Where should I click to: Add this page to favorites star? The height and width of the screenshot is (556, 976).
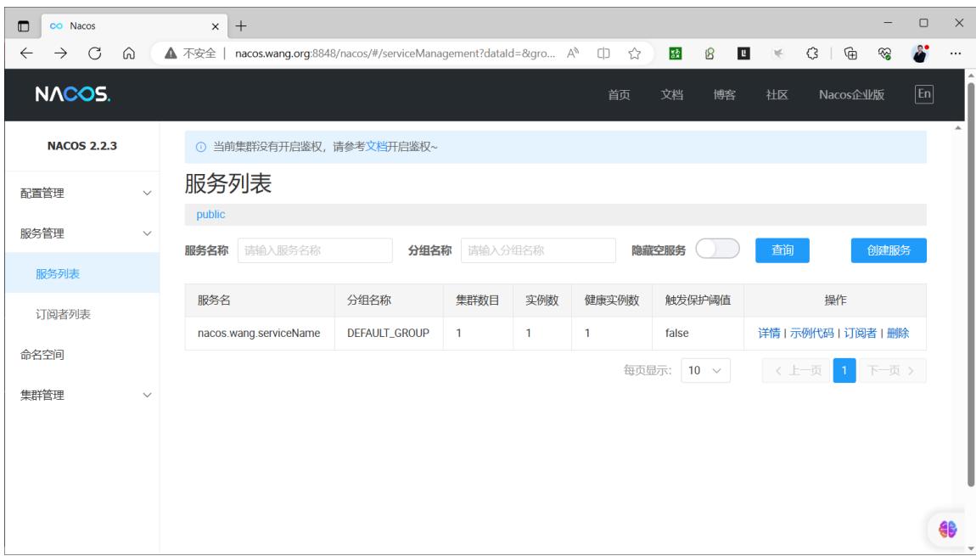(634, 53)
